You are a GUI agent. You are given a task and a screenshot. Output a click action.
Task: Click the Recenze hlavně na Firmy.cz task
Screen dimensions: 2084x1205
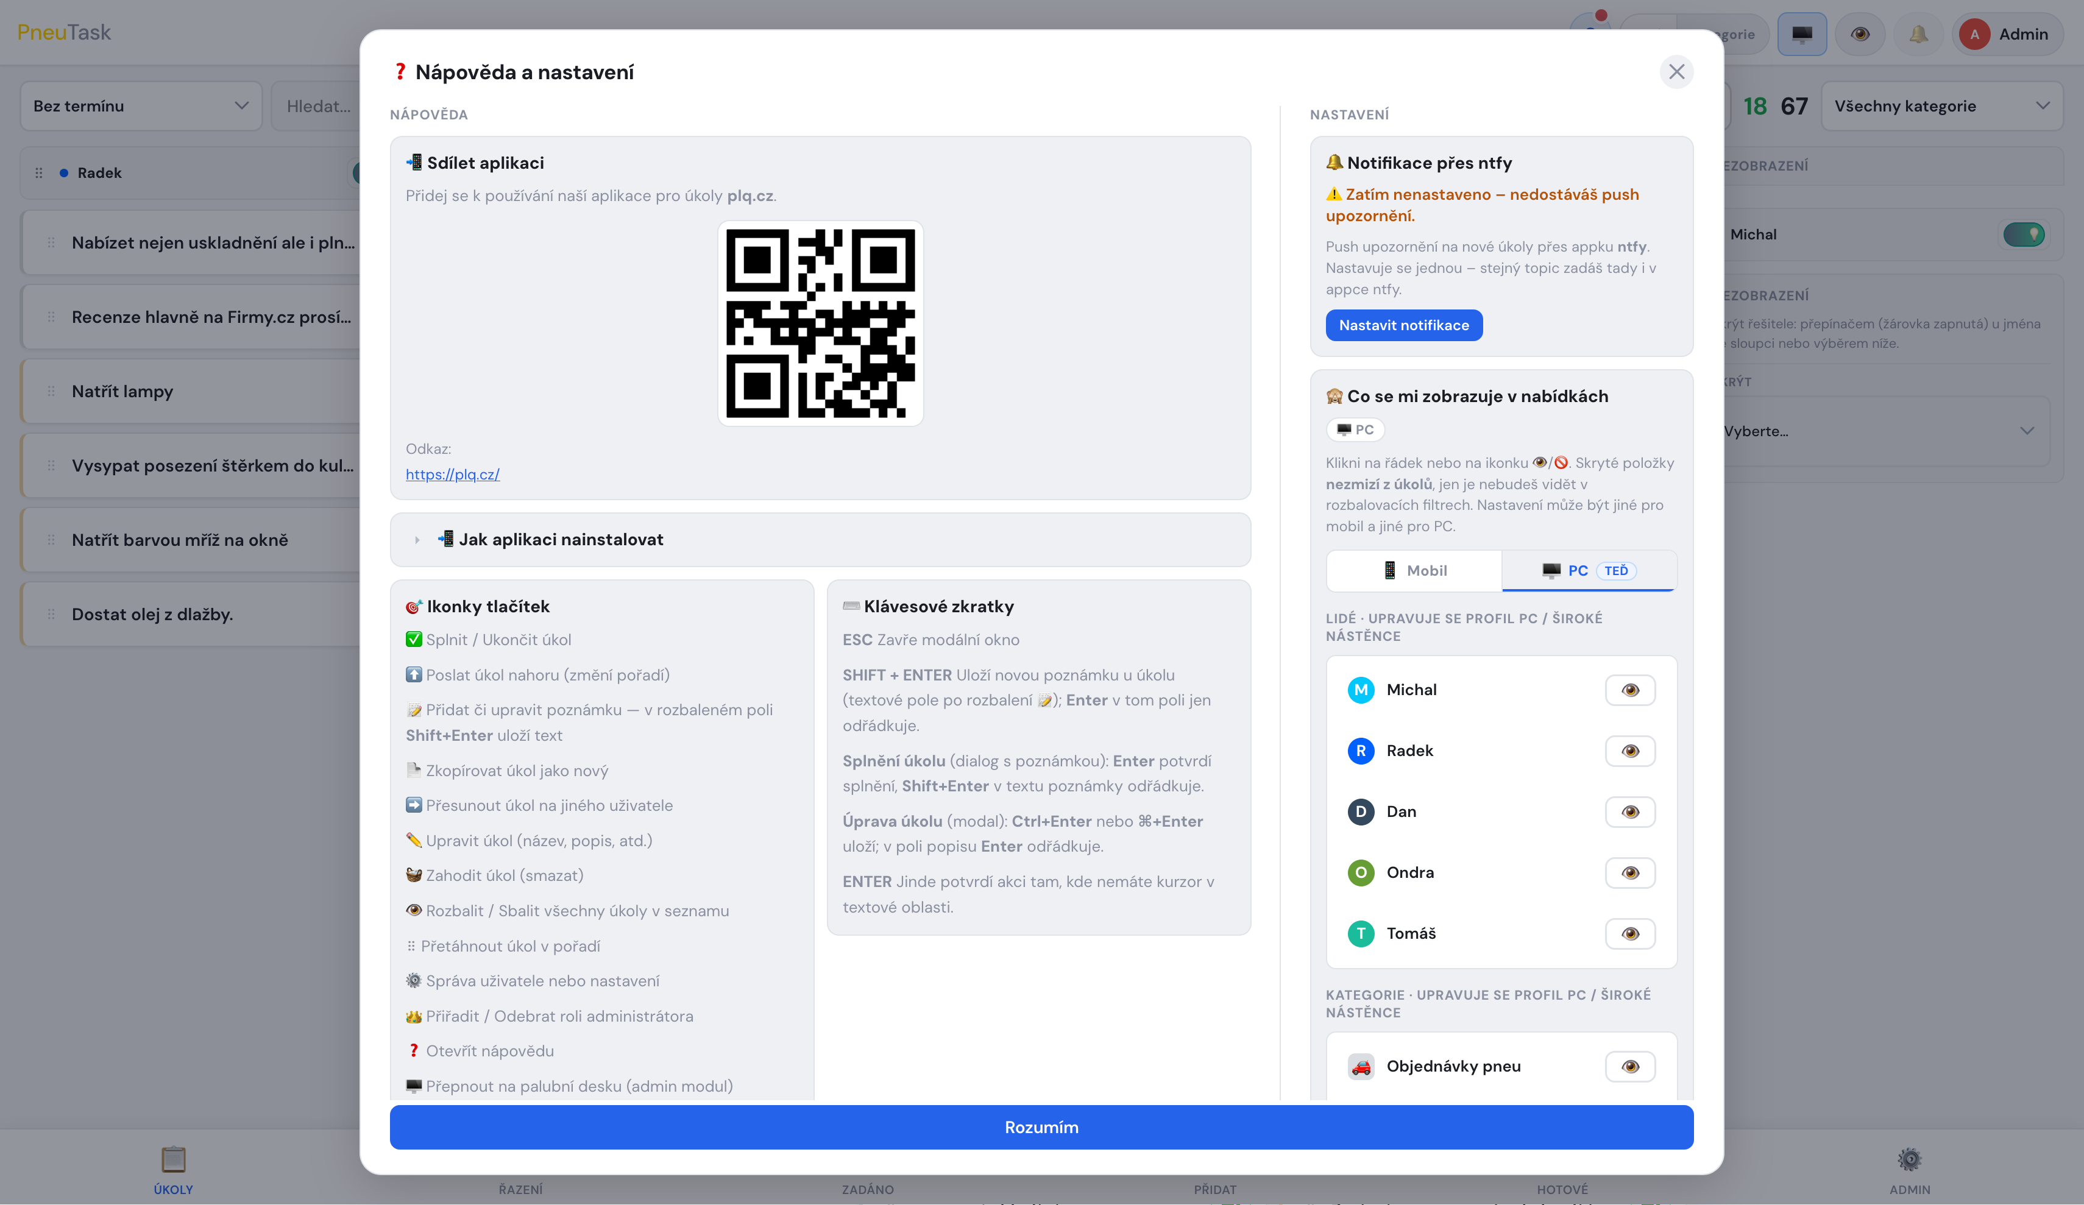191,317
